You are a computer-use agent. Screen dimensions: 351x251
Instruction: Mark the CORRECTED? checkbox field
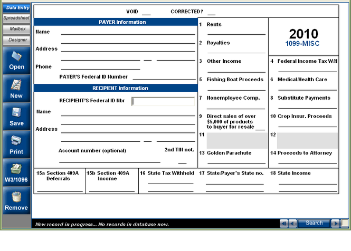click(212, 12)
